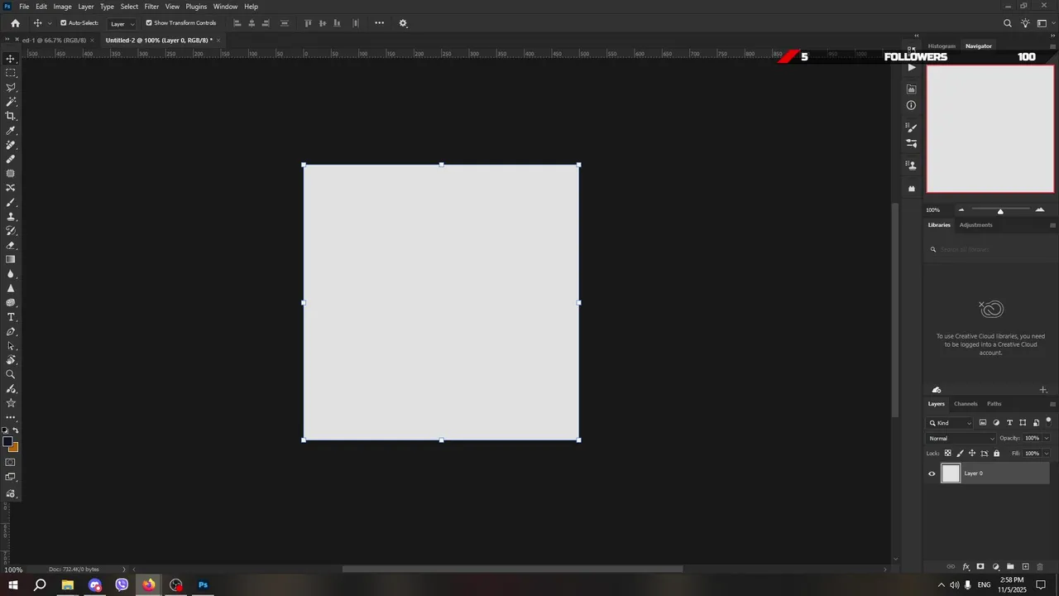Create a new group folder icon
The image size is (1059, 596).
click(1010, 567)
